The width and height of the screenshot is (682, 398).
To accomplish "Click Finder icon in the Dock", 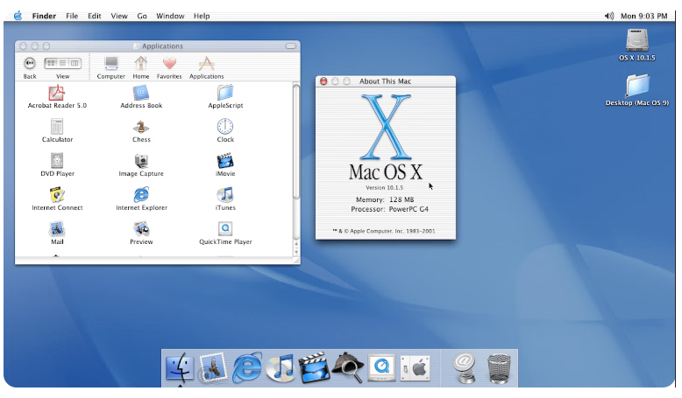I will pos(179,368).
